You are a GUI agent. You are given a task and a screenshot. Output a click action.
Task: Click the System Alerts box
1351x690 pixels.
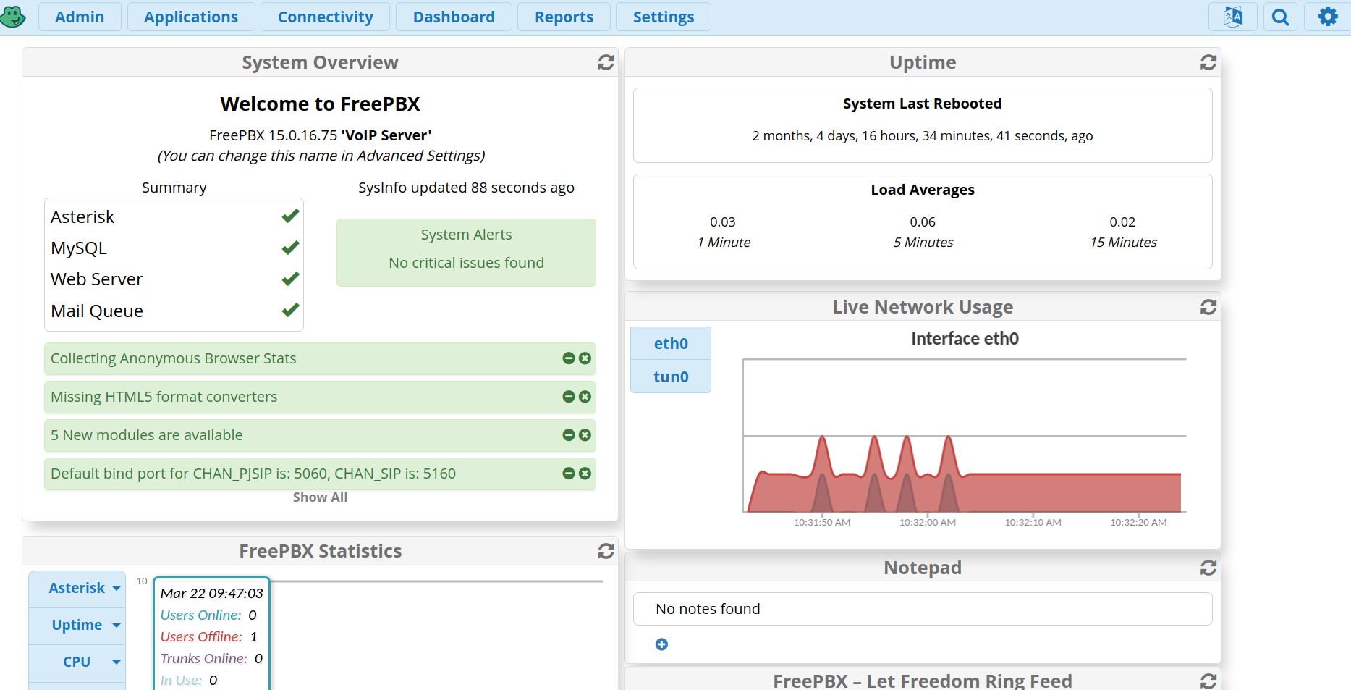(466, 253)
